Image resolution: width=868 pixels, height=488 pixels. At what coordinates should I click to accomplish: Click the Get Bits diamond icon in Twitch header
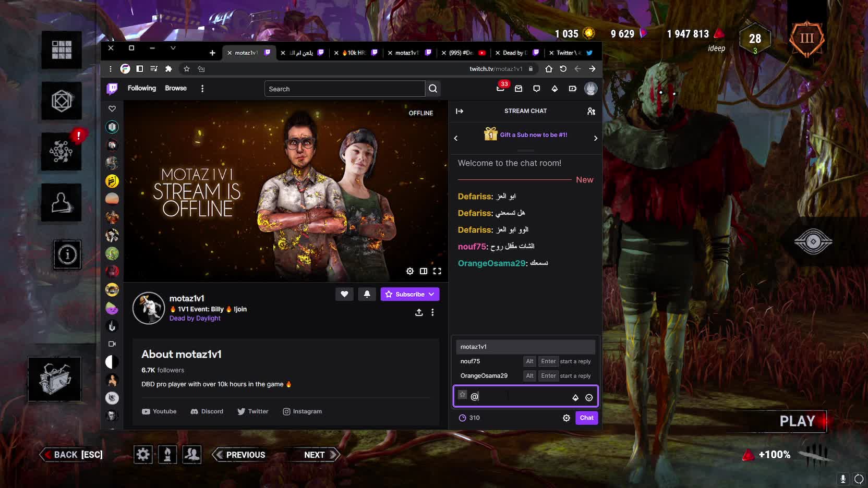[554, 89]
